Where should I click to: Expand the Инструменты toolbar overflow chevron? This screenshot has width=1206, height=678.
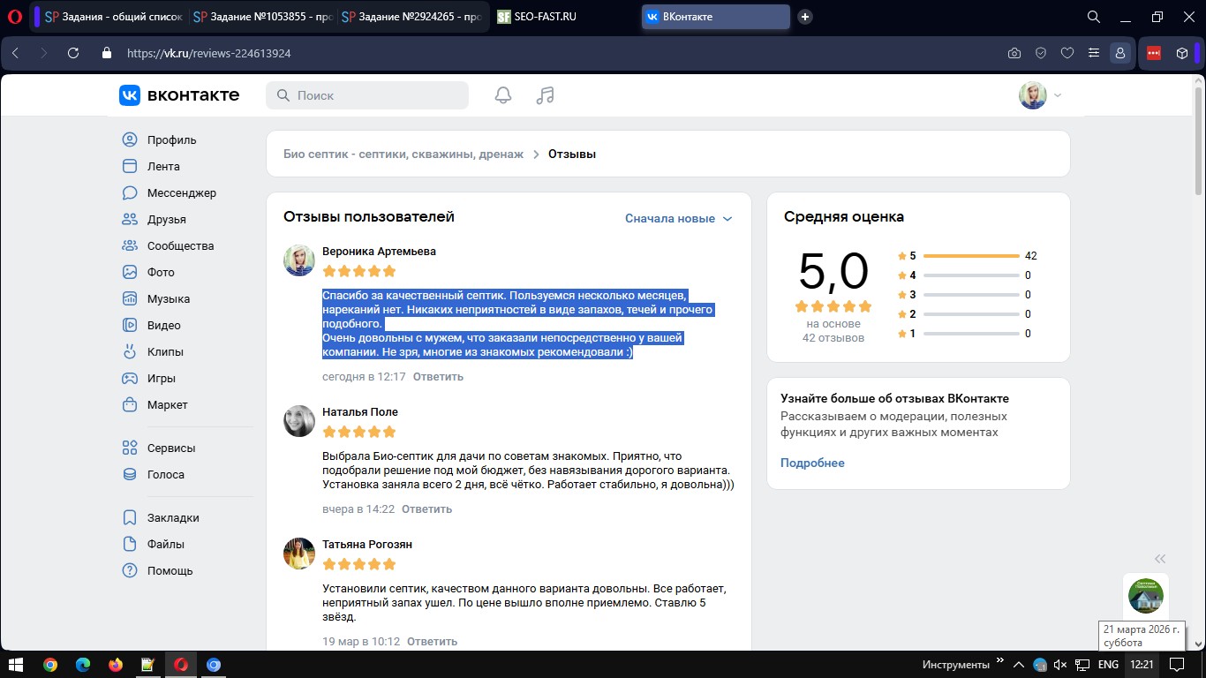tap(1000, 660)
